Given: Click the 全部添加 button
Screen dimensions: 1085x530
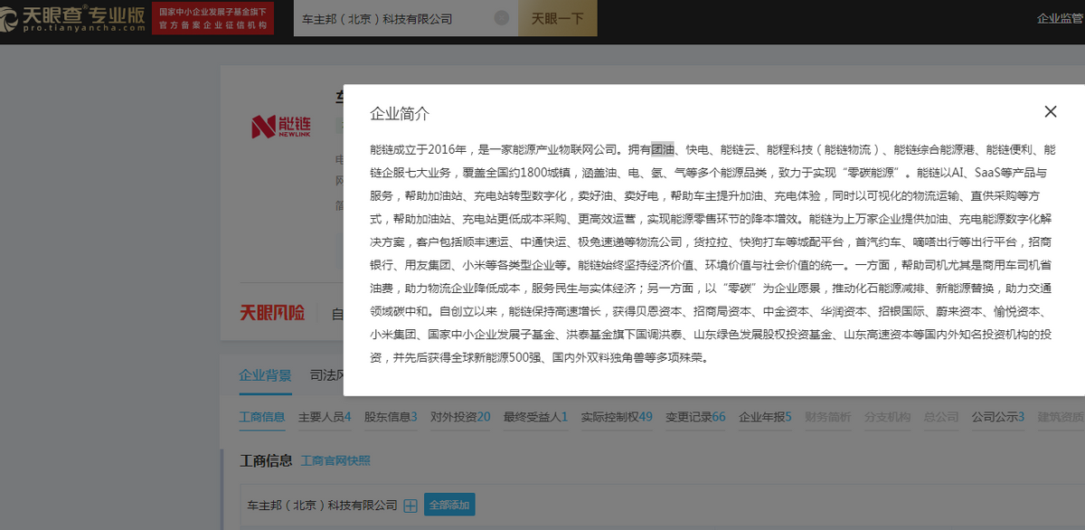Looking at the screenshot, I should pyautogui.click(x=449, y=506).
